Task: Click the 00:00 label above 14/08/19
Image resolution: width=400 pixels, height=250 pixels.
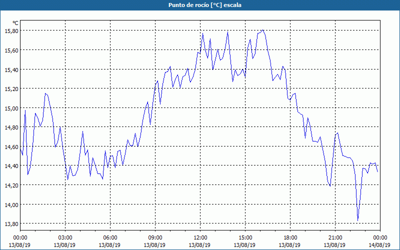Action: [x=380, y=238]
